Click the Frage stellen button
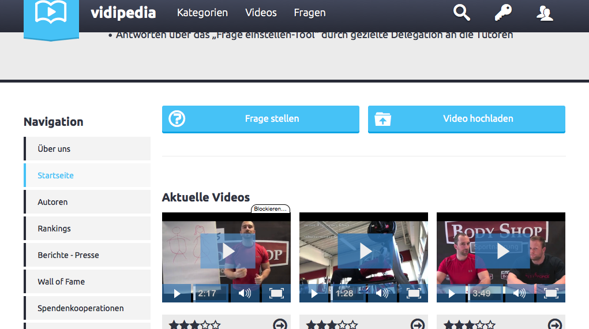Viewport: 589px width, 329px height. pyautogui.click(x=261, y=119)
